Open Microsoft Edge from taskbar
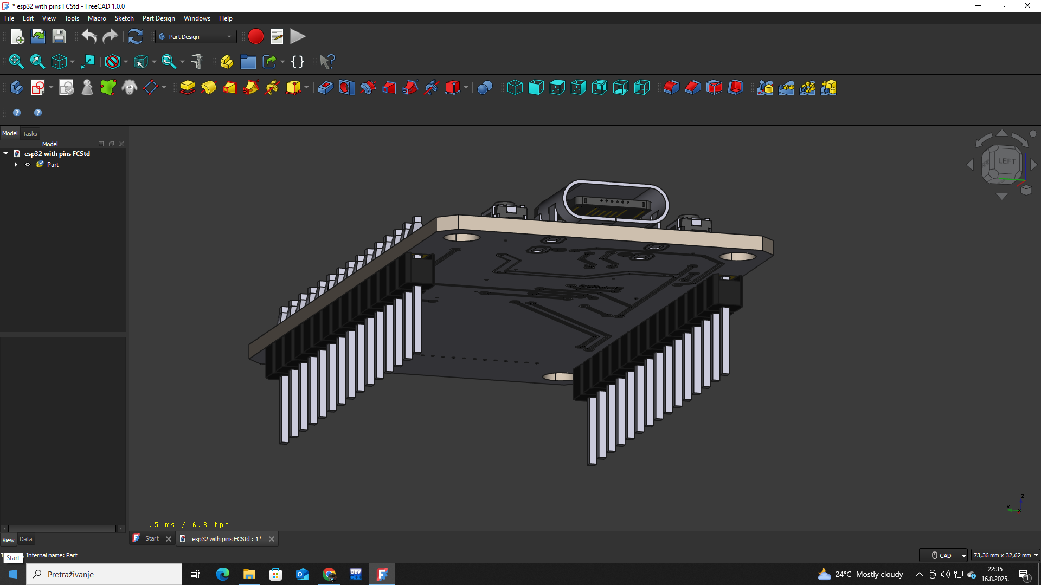 222,574
